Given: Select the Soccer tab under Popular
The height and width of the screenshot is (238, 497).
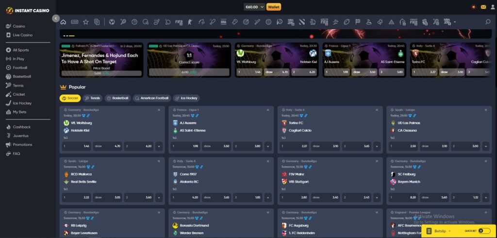Looking at the screenshot, I should 70,99.
